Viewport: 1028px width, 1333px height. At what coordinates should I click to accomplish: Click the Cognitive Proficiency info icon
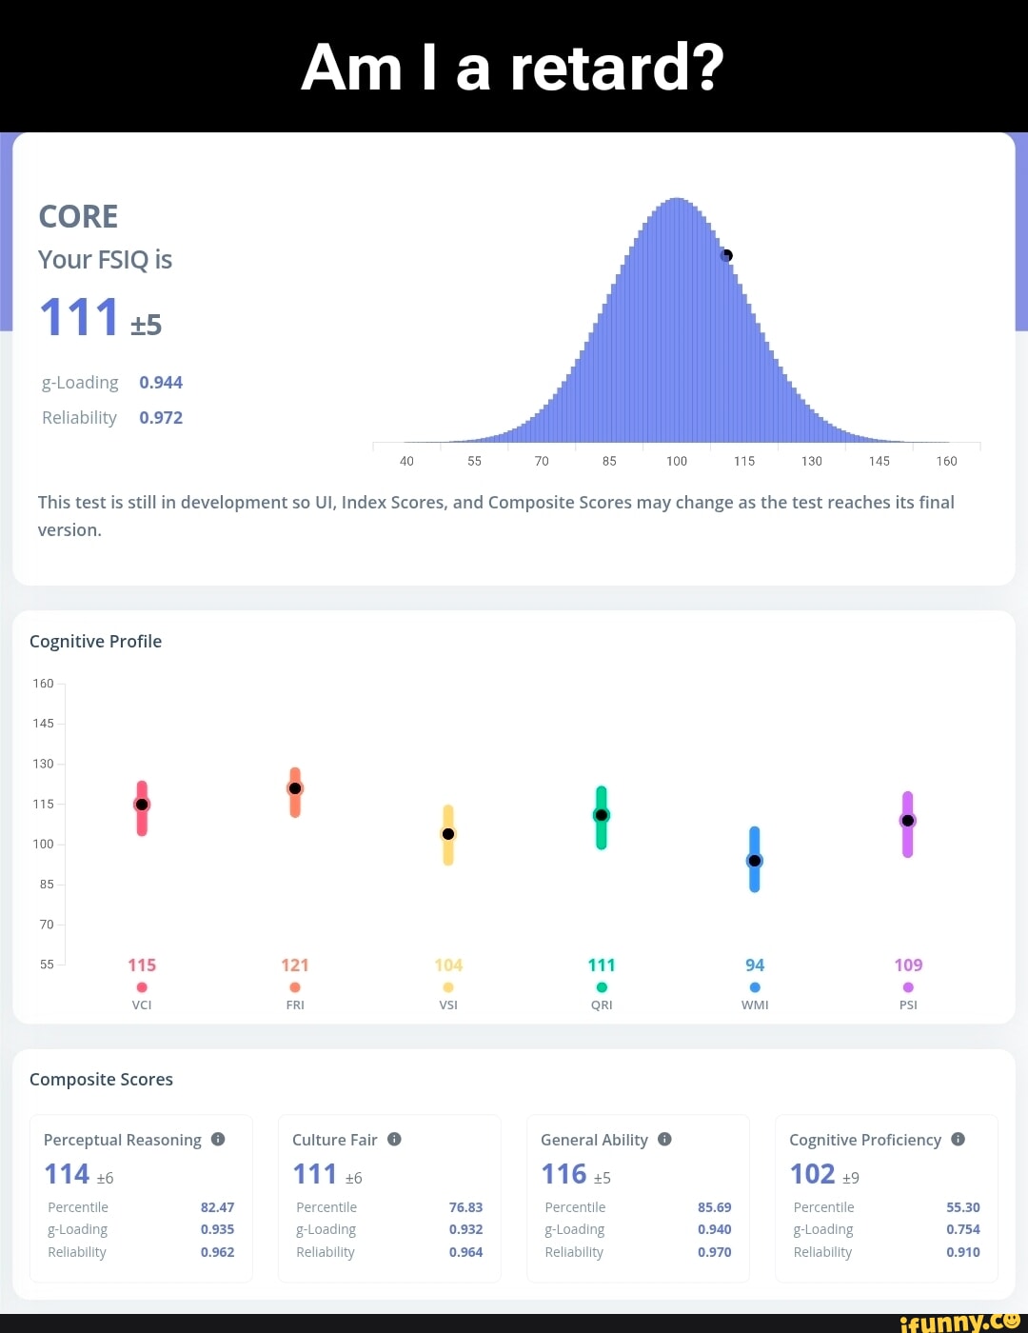(x=958, y=1139)
